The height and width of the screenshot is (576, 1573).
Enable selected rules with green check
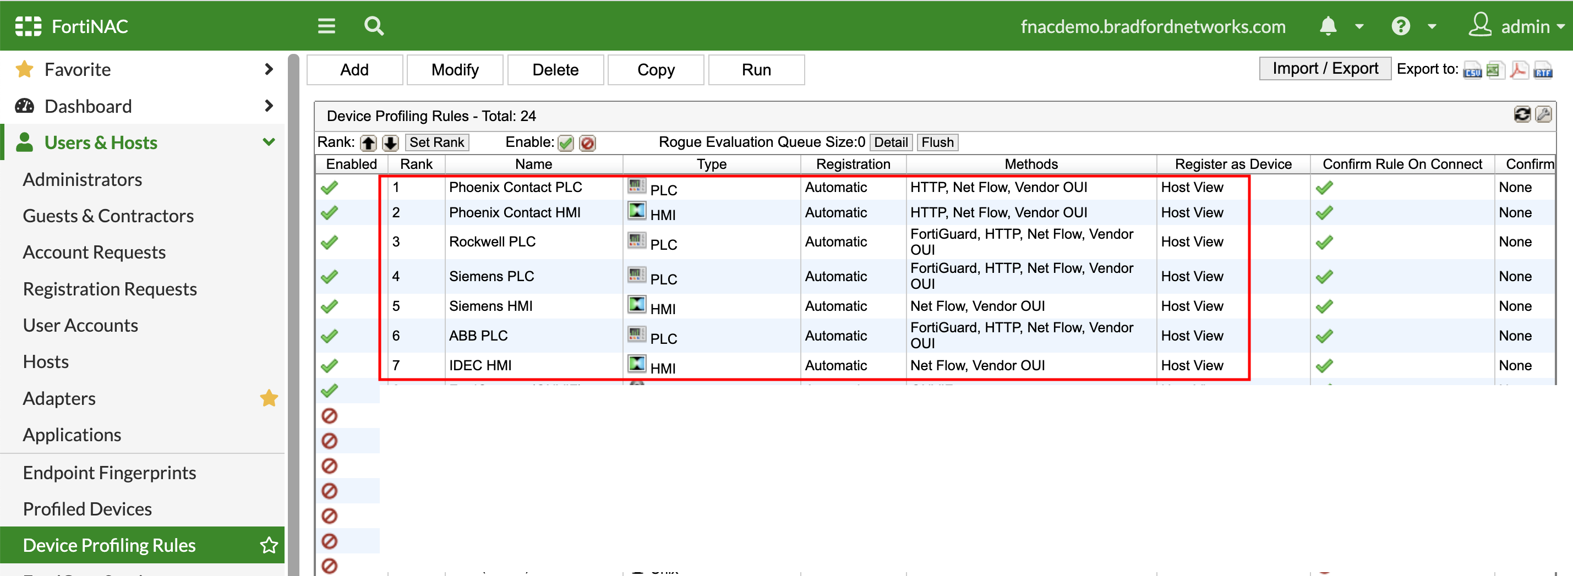tap(566, 142)
